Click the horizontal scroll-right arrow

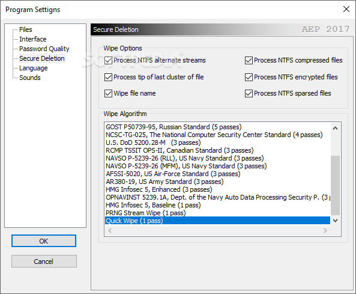pos(325,230)
